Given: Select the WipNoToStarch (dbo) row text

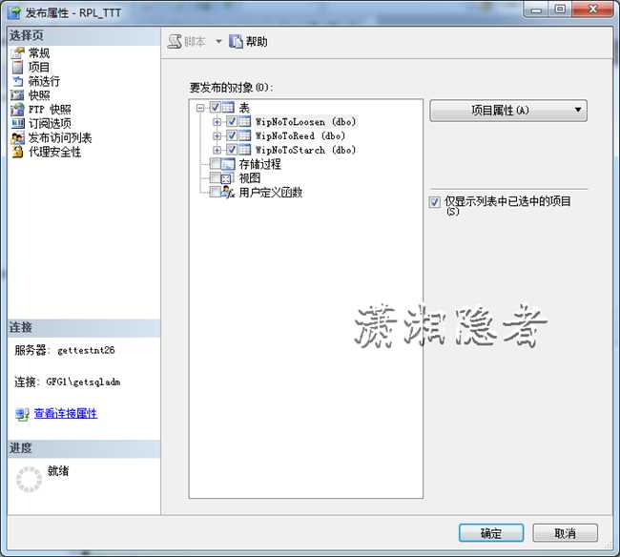Looking at the screenshot, I should click(x=305, y=151).
